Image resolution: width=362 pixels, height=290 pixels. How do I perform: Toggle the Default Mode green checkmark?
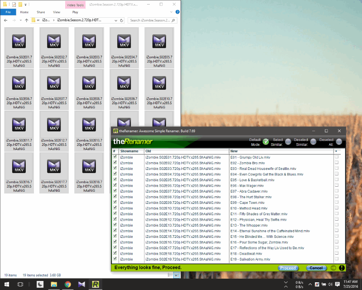[266, 142]
